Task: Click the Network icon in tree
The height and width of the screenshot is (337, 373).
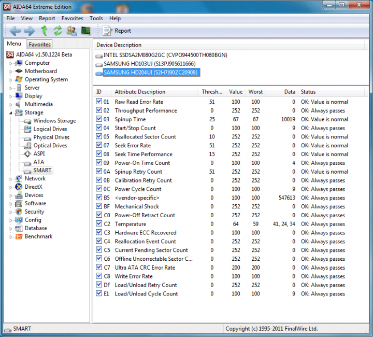Action: pos(19,179)
